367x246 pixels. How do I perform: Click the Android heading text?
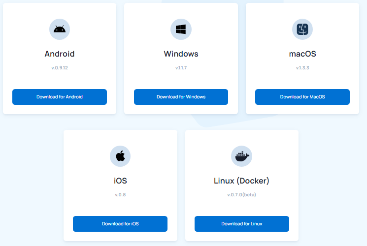pos(60,54)
